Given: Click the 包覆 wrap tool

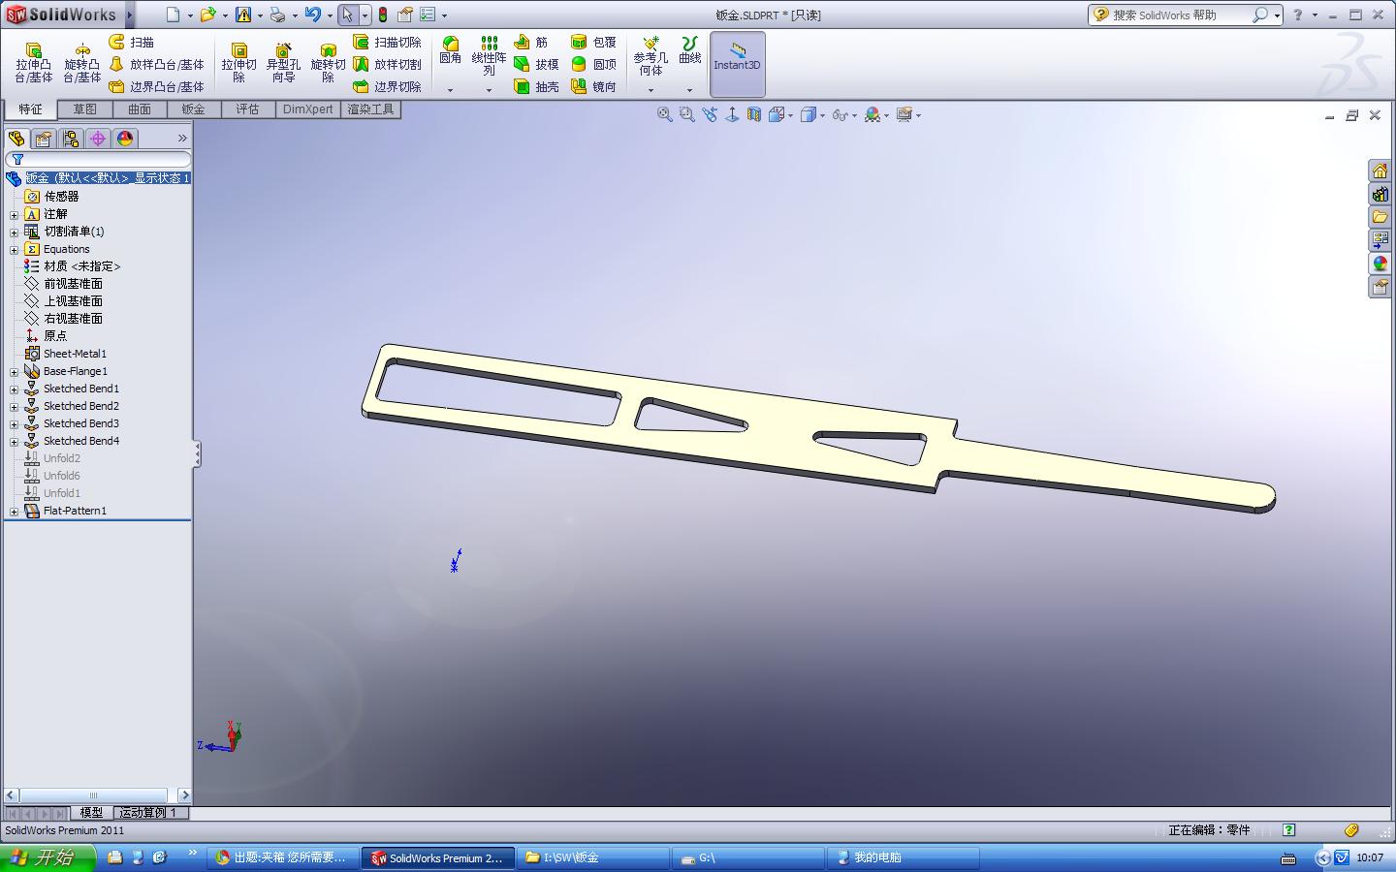Looking at the screenshot, I should [x=593, y=42].
